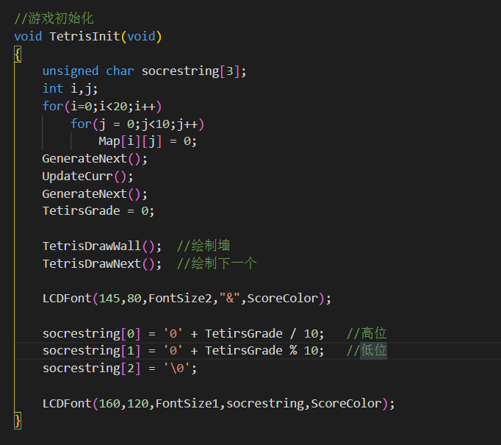Click the comment '//高位'
The image size is (501, 445).
pyautogui.click(x=367, y=333)
